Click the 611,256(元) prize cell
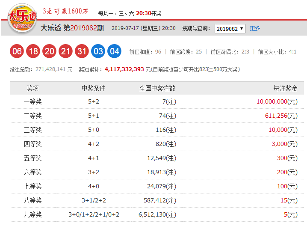Image resolution: width=307 pixels, height=229 pixels. coord(281,116)
